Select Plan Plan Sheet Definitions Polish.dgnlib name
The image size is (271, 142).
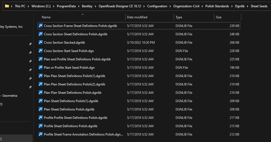[73, 93]
